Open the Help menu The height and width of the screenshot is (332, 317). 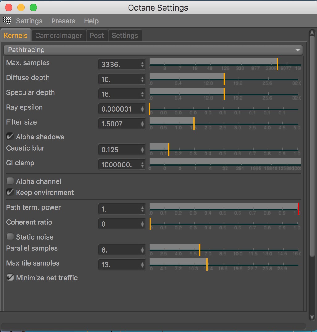(91, 21)
